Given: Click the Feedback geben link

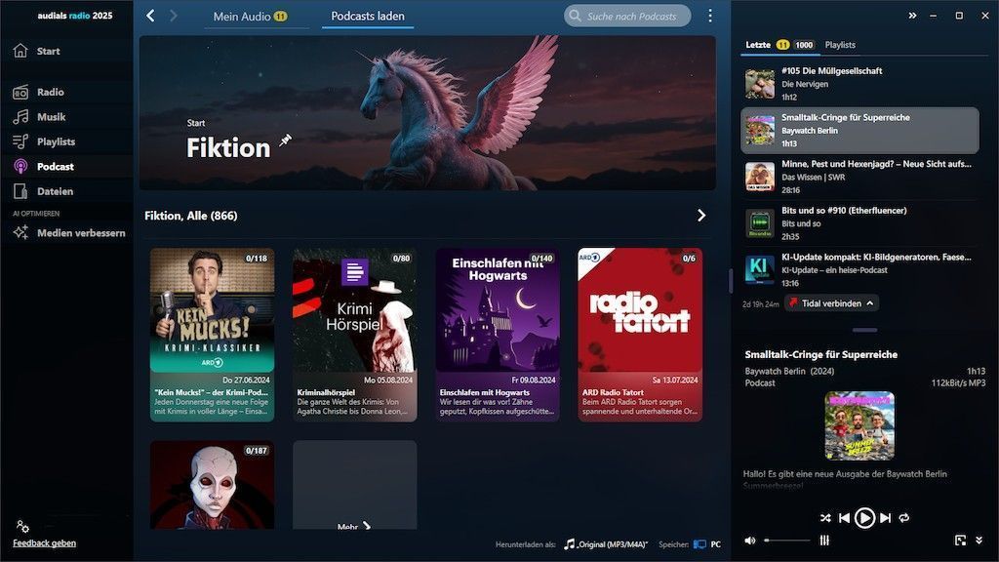Looking at the screenshot, I should click(44, 543).
